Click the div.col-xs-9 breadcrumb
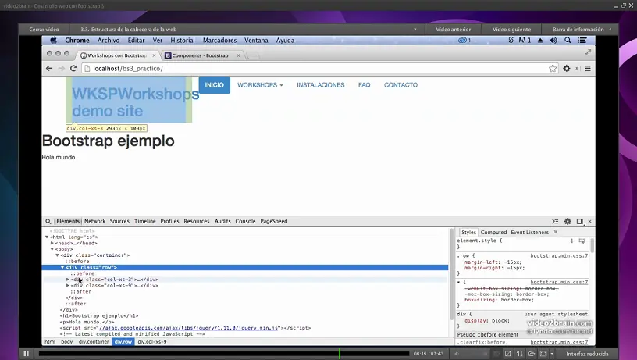The height and width of the screenshot is (360, 637). click(x=152, y=342)
